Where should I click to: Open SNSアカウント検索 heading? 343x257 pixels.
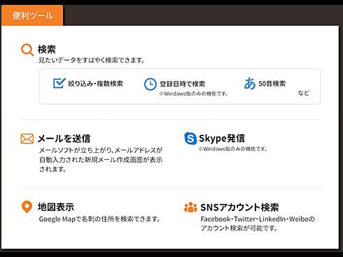pos(239,207)
